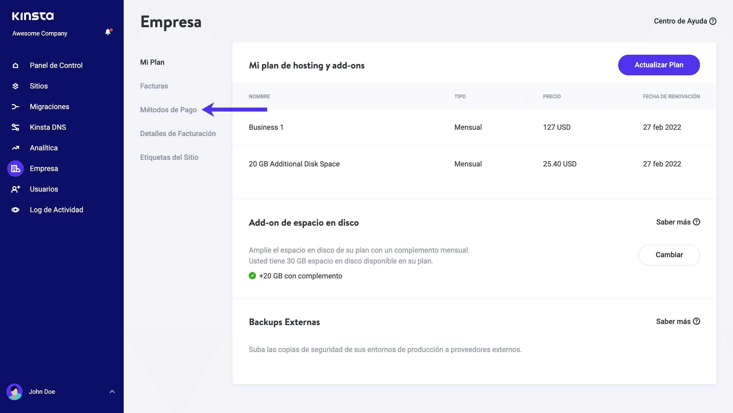This screenshot has width=733, height=413.
Task: Click the Usuarios add-user icon
Action: pyautogui.click(x=15, y=189)
